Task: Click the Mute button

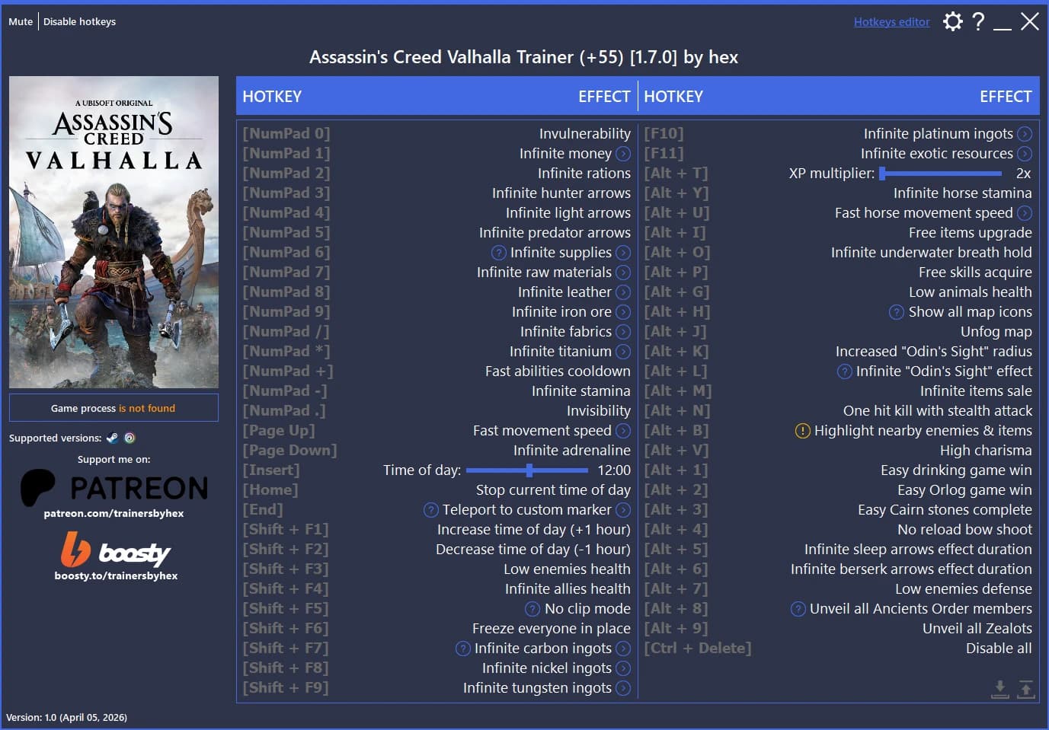Action: pos(21,21)
